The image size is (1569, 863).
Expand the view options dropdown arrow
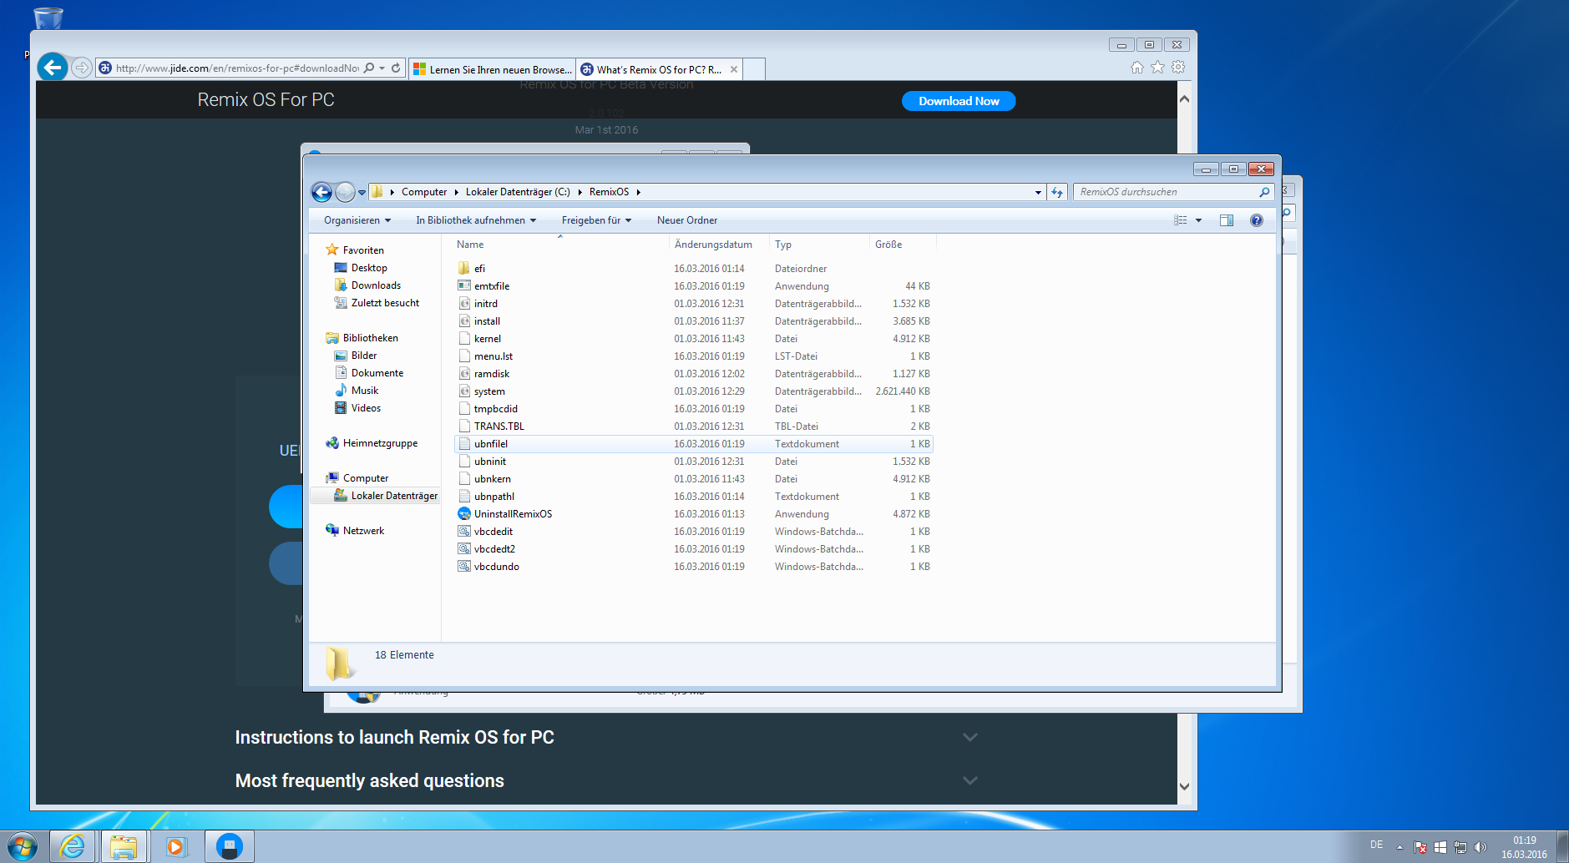pyautogui.click(x=1198, y=220)
